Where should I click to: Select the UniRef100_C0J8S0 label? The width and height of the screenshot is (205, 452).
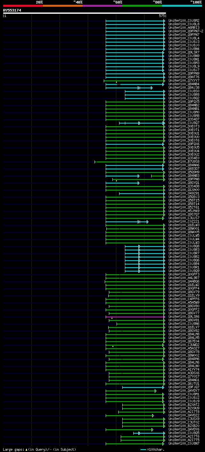click(184, 91)
